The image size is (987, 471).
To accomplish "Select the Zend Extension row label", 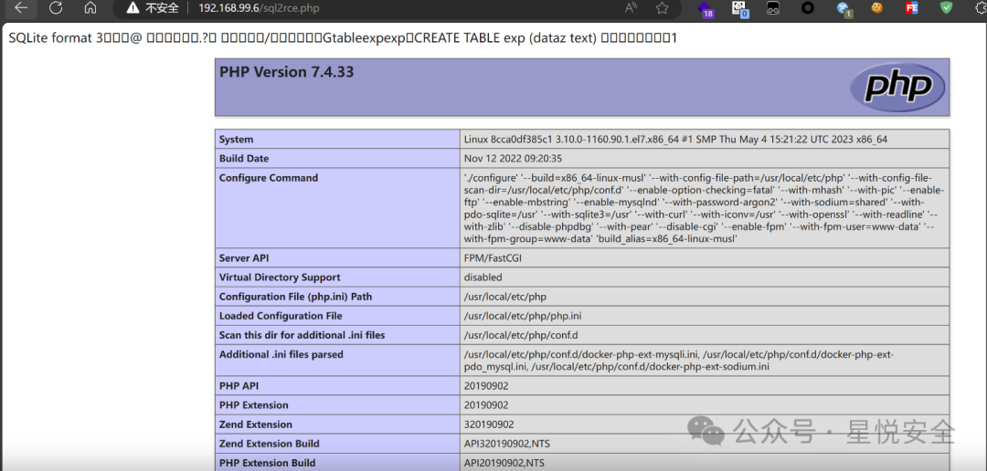I will coord(256,424).
